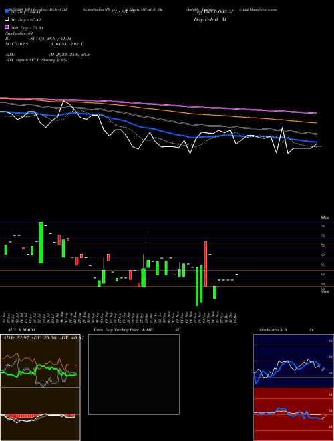This screenshot has height=441, width=334.
Task: Select the '200 Day = 75.31' legend text
Action: (x=27, y=28)
